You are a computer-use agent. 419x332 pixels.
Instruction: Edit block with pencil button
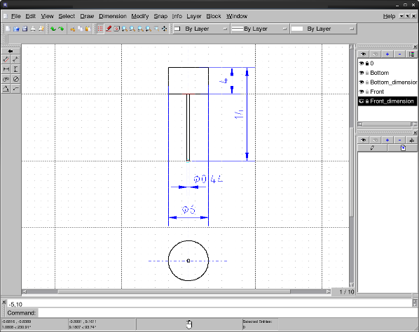pyautogui.click(x=372, y=147)
